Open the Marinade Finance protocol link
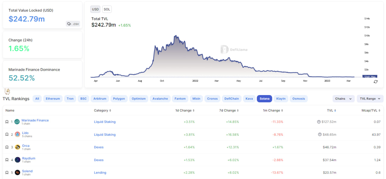This screenshot has width=386, height=179. click(x=35, y=120)
